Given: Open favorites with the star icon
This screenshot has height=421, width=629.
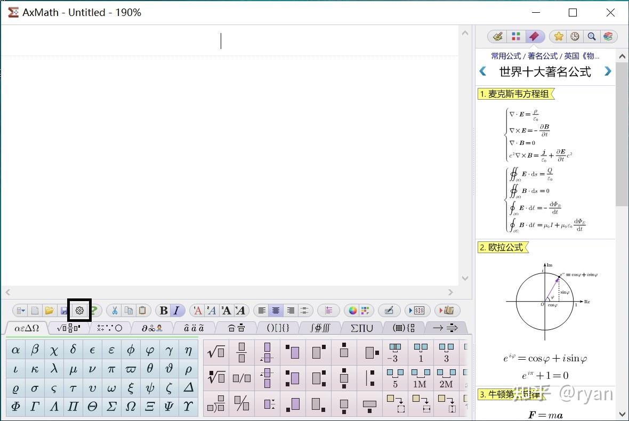Looking at the screenshot, I should [x=558, y=36].
